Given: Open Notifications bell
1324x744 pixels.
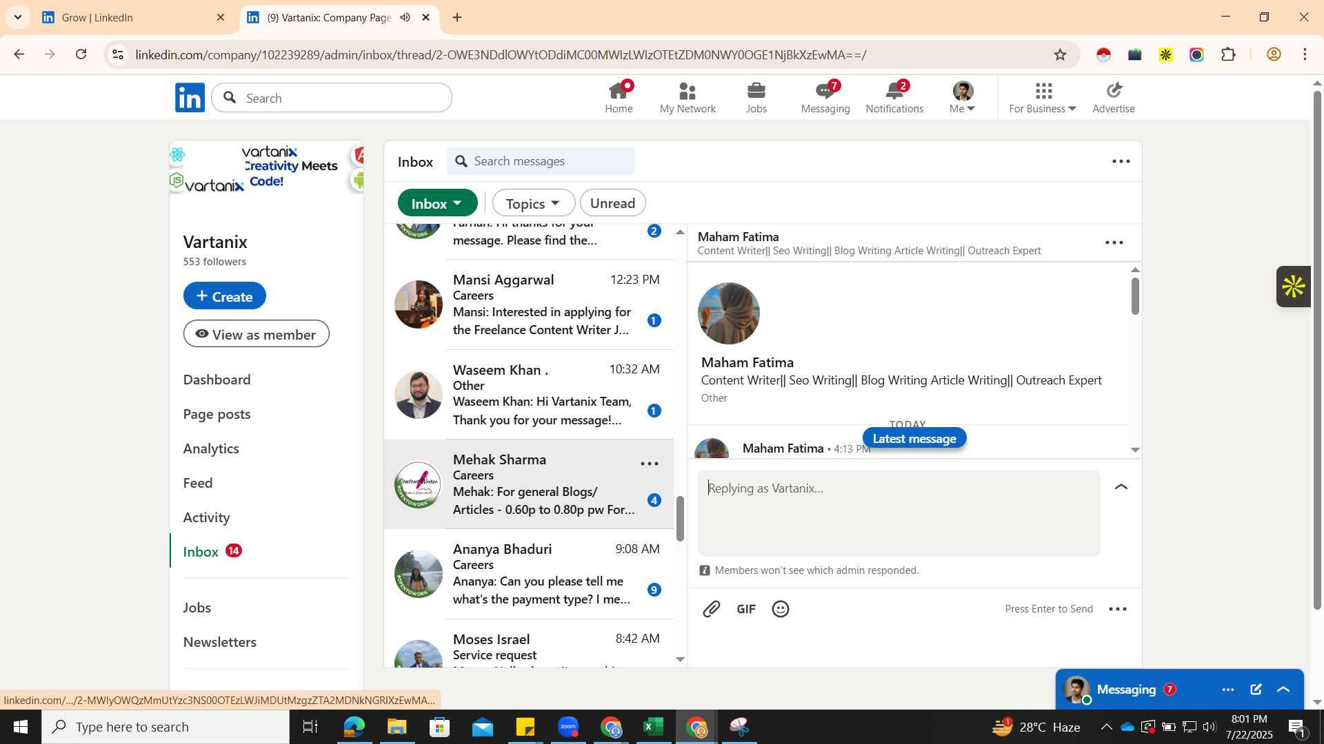Looking at the screenshot, I should (x=894, y=97).
